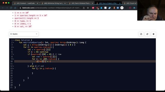This screenshot has height=92, width=165.
Task: Click the matrixSumQueries function name
Action: click(32, 42)
